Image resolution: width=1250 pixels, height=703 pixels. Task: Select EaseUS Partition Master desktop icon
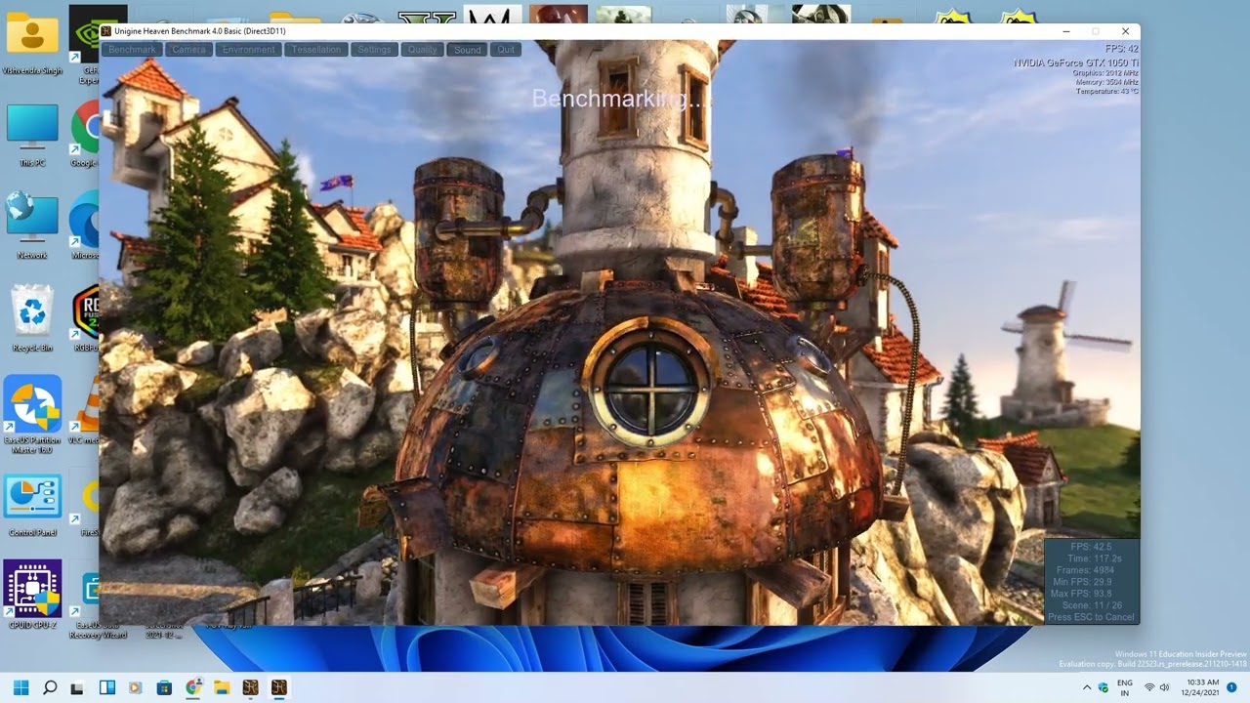point(32,417)
